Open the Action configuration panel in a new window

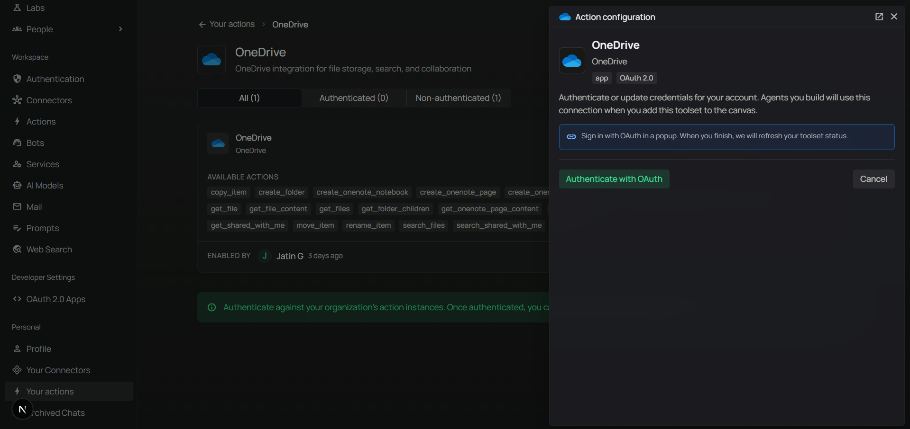pos(879,16)
